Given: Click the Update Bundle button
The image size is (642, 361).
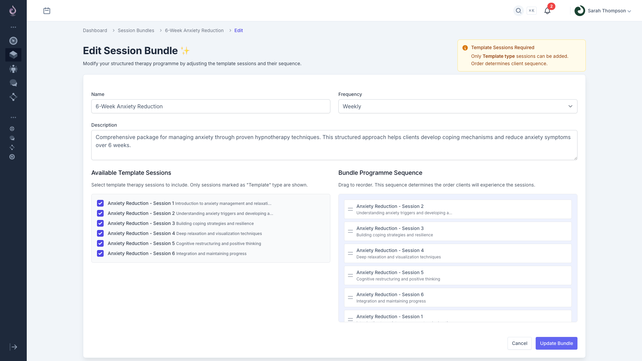Looking at the screenshot, I should coord(556,343).
